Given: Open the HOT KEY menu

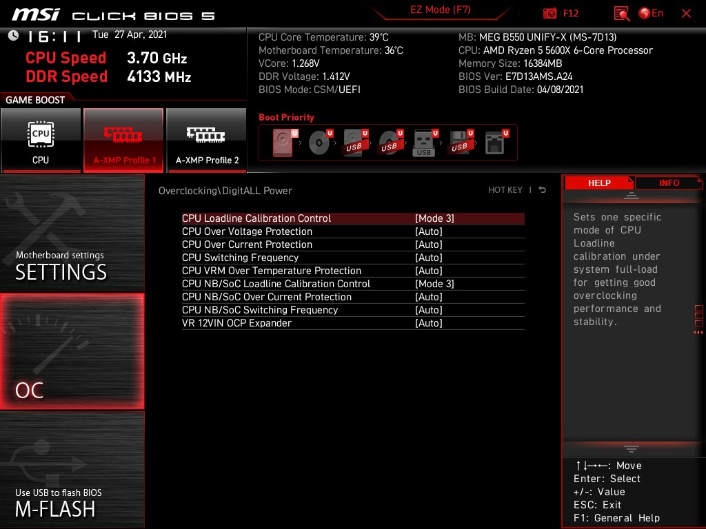Looking at the screenshot, I should point(505,190).
